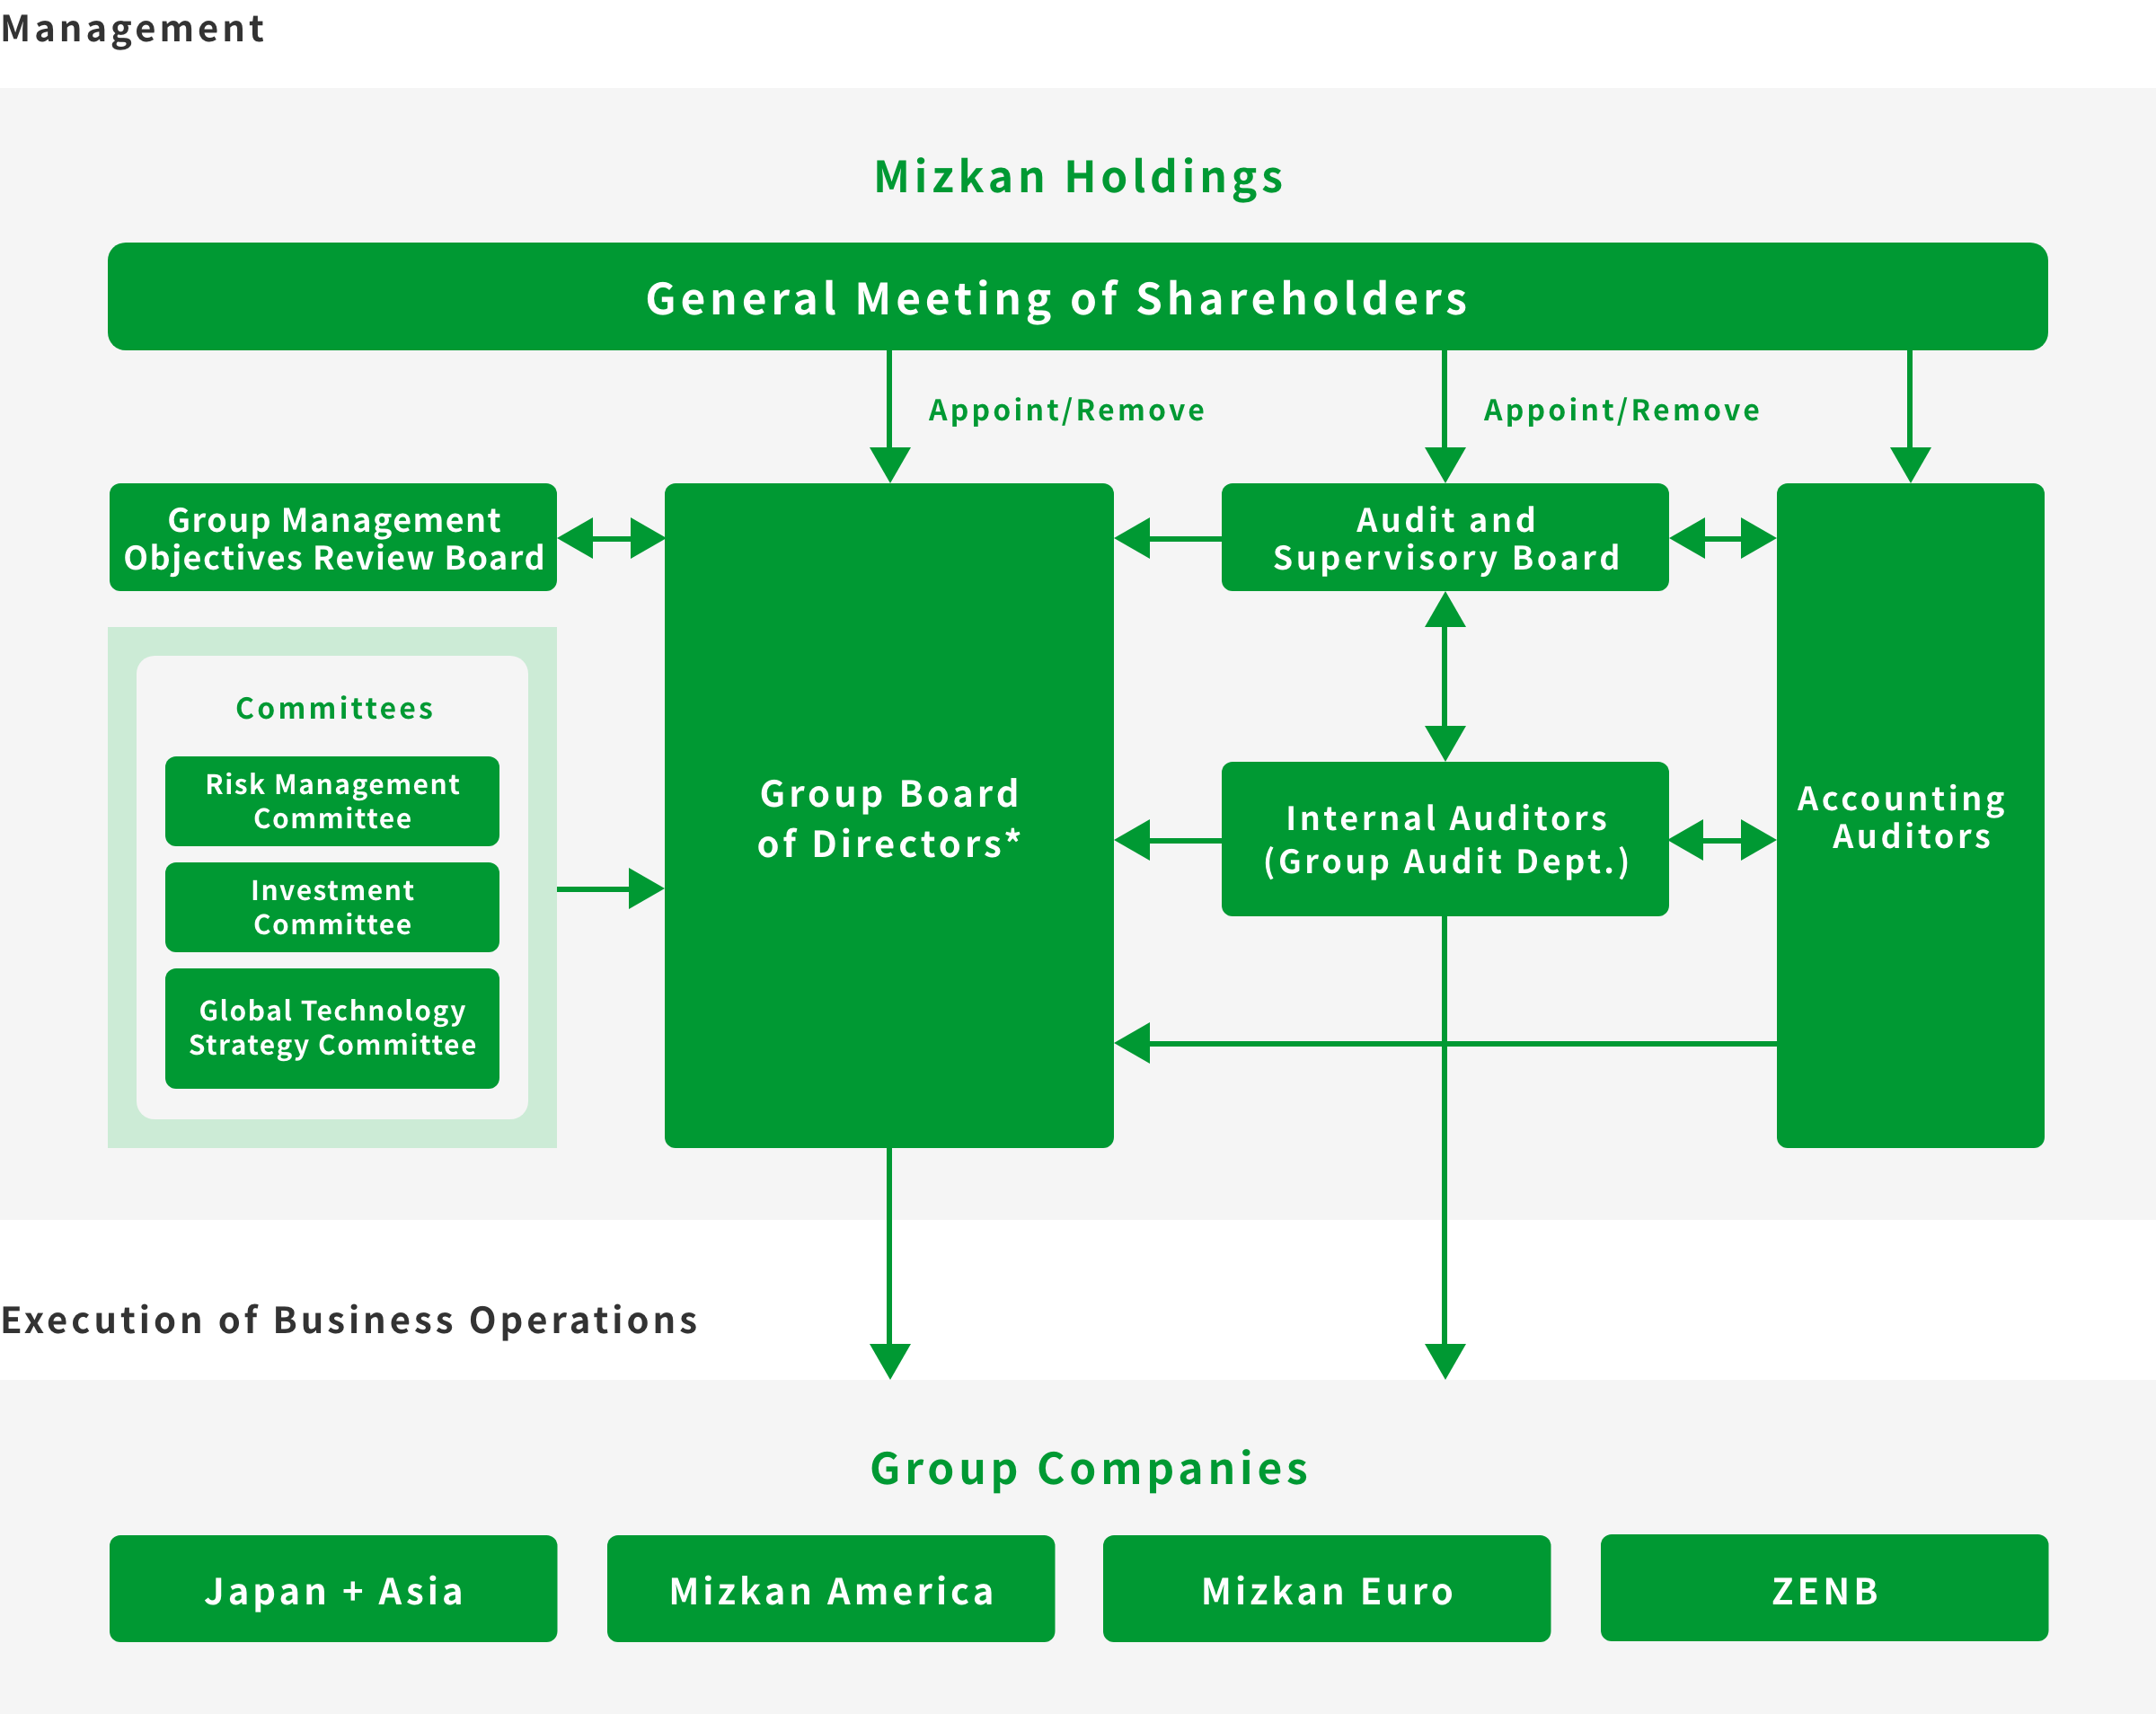Click the Group Board of Directors box
The height and width of the screenshot is (1714, 2156).
889,815
